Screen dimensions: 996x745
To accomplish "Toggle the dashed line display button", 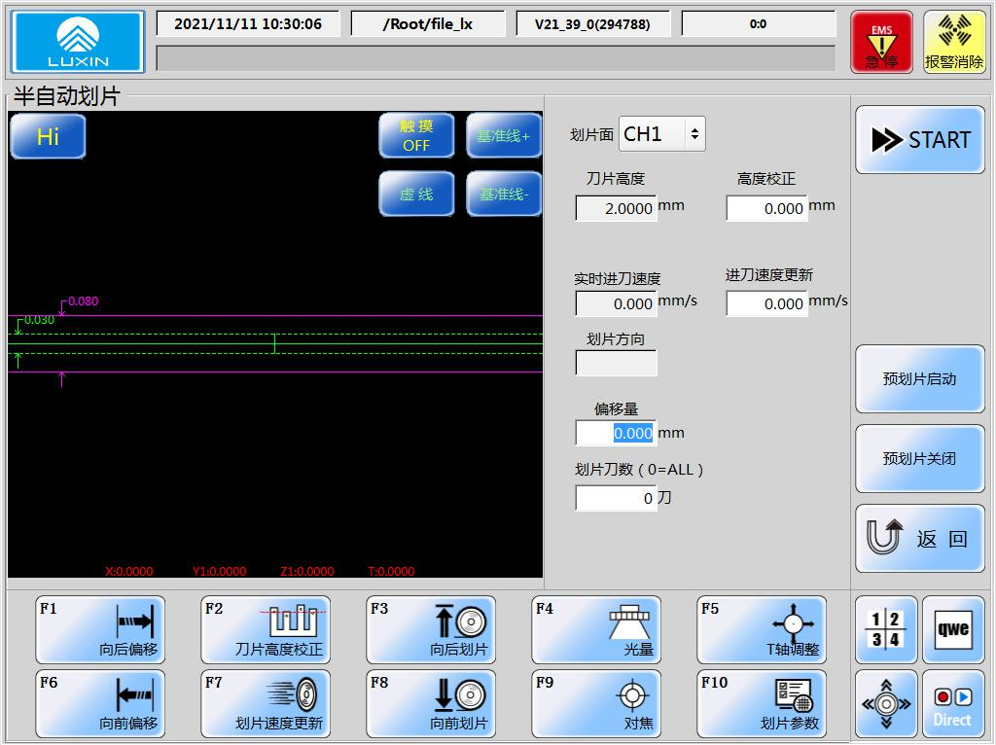I will (x=416, y=195).
